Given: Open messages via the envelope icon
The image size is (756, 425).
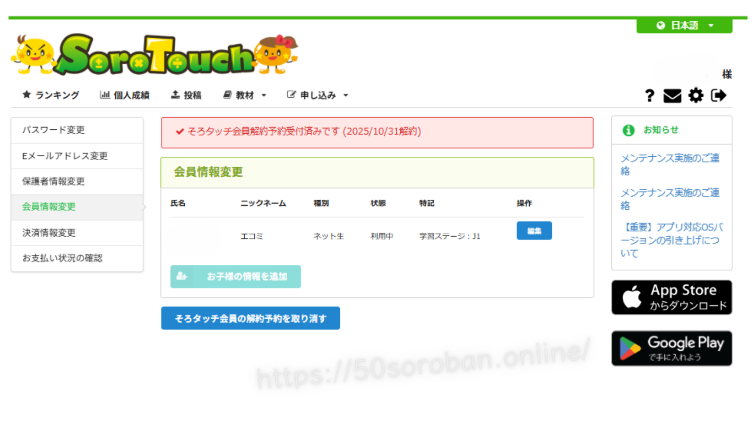Looking at the screenshot, I should pyautogui.click(x=672, y=96).
